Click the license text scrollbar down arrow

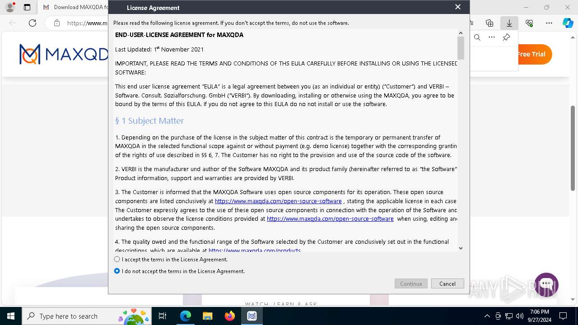click(x=461, y=248)
